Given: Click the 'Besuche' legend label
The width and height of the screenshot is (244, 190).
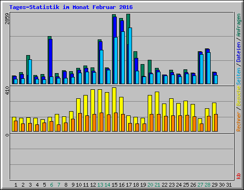Looking at the screenshot, I should (239, 96).
